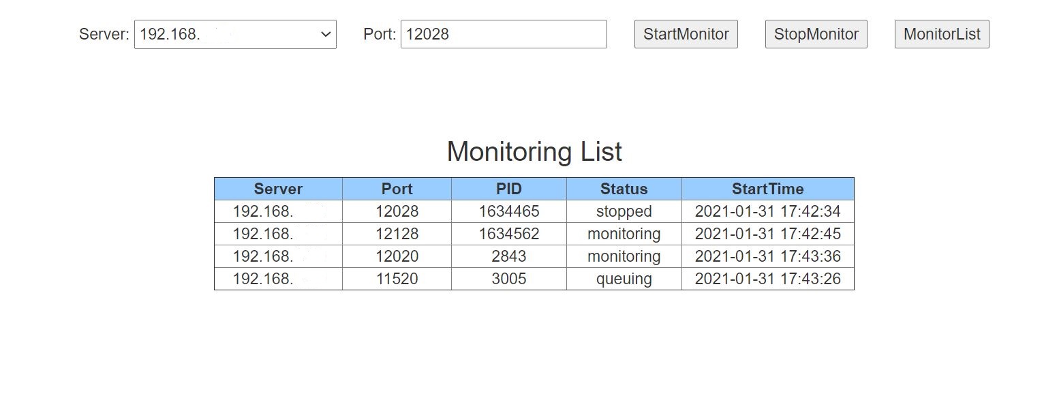Screen dimensions: 1059x398
Task: Click the Port input field
Action: (x=503, y=34)
